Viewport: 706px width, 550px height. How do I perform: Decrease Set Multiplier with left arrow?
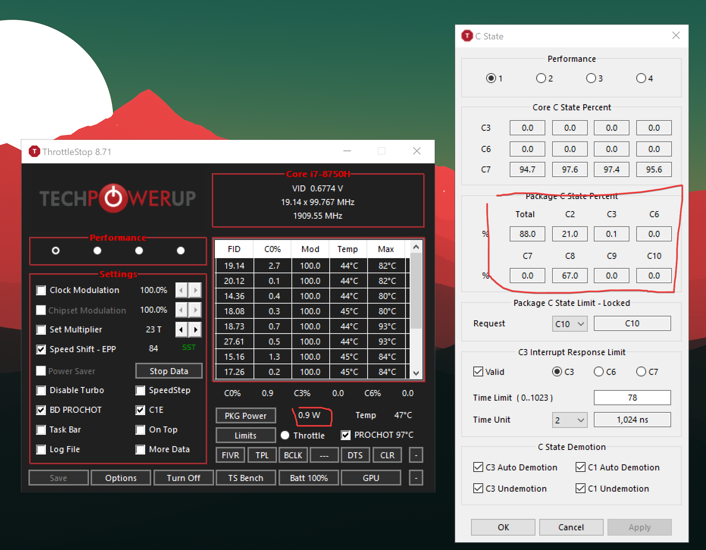pos(182,329)
